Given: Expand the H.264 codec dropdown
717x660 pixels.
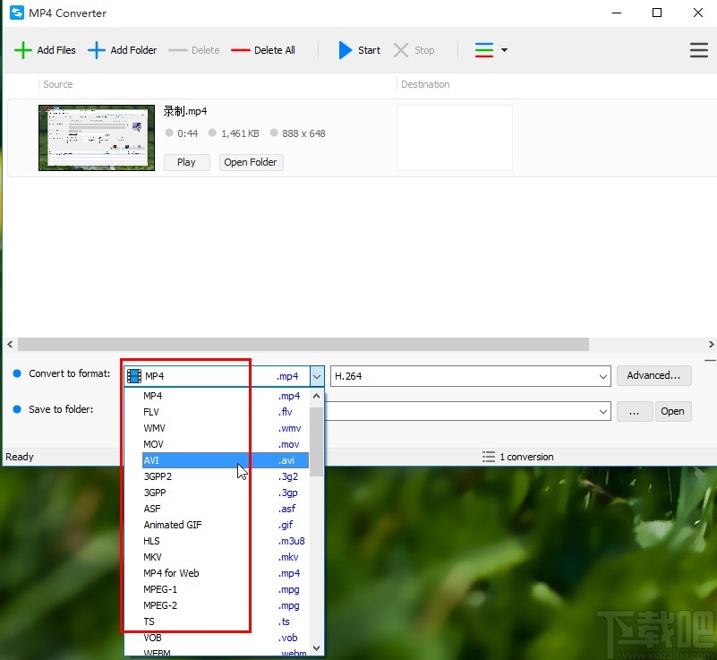Looking at the screenshot, I should point(603,376).
